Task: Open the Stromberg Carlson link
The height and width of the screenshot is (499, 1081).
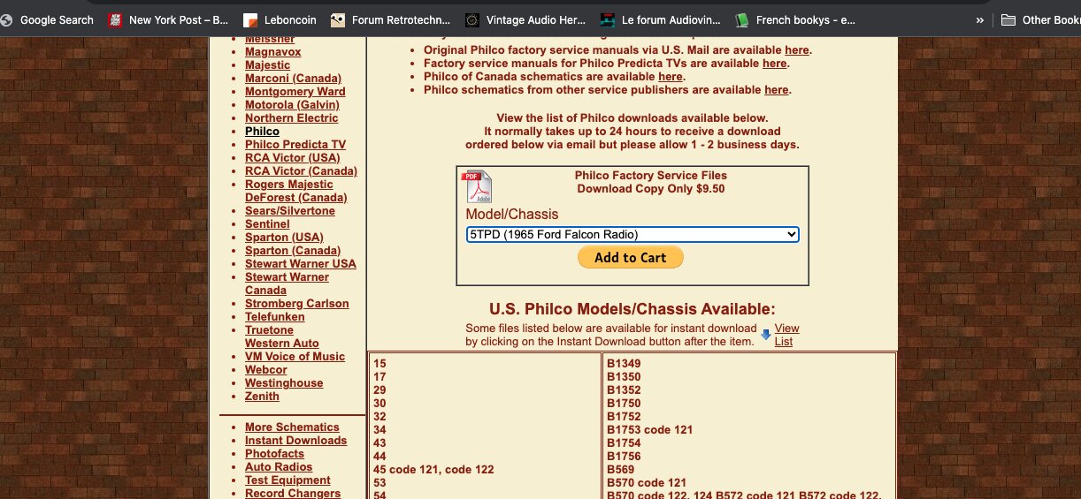Action: [x=296, y=304]
